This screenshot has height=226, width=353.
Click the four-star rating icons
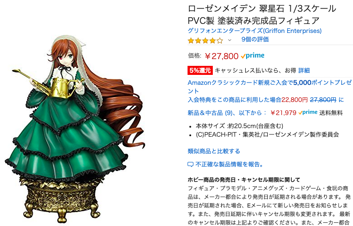coord(205,41)
